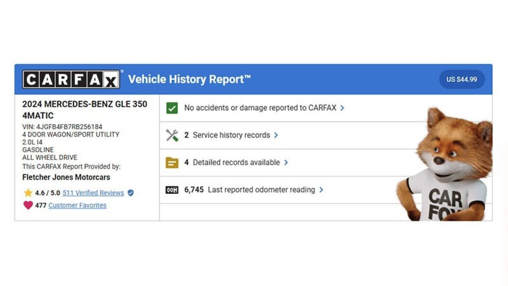Click the '4 DOOR WAGON/SPORT UTILITY' text
Image resolution: width=508 pixels, height=286 pixels.
tap(71, 134)
